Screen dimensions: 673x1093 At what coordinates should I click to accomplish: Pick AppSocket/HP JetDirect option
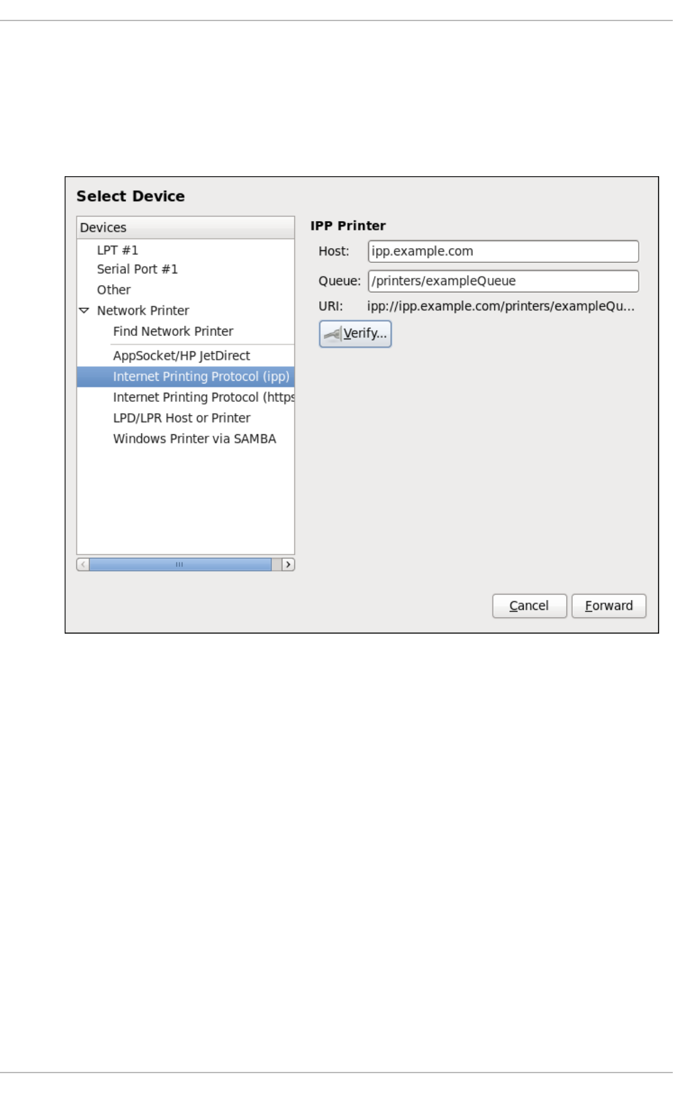click(x=181, y=356)
